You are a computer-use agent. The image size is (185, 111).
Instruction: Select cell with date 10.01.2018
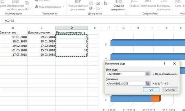(13, 41)
